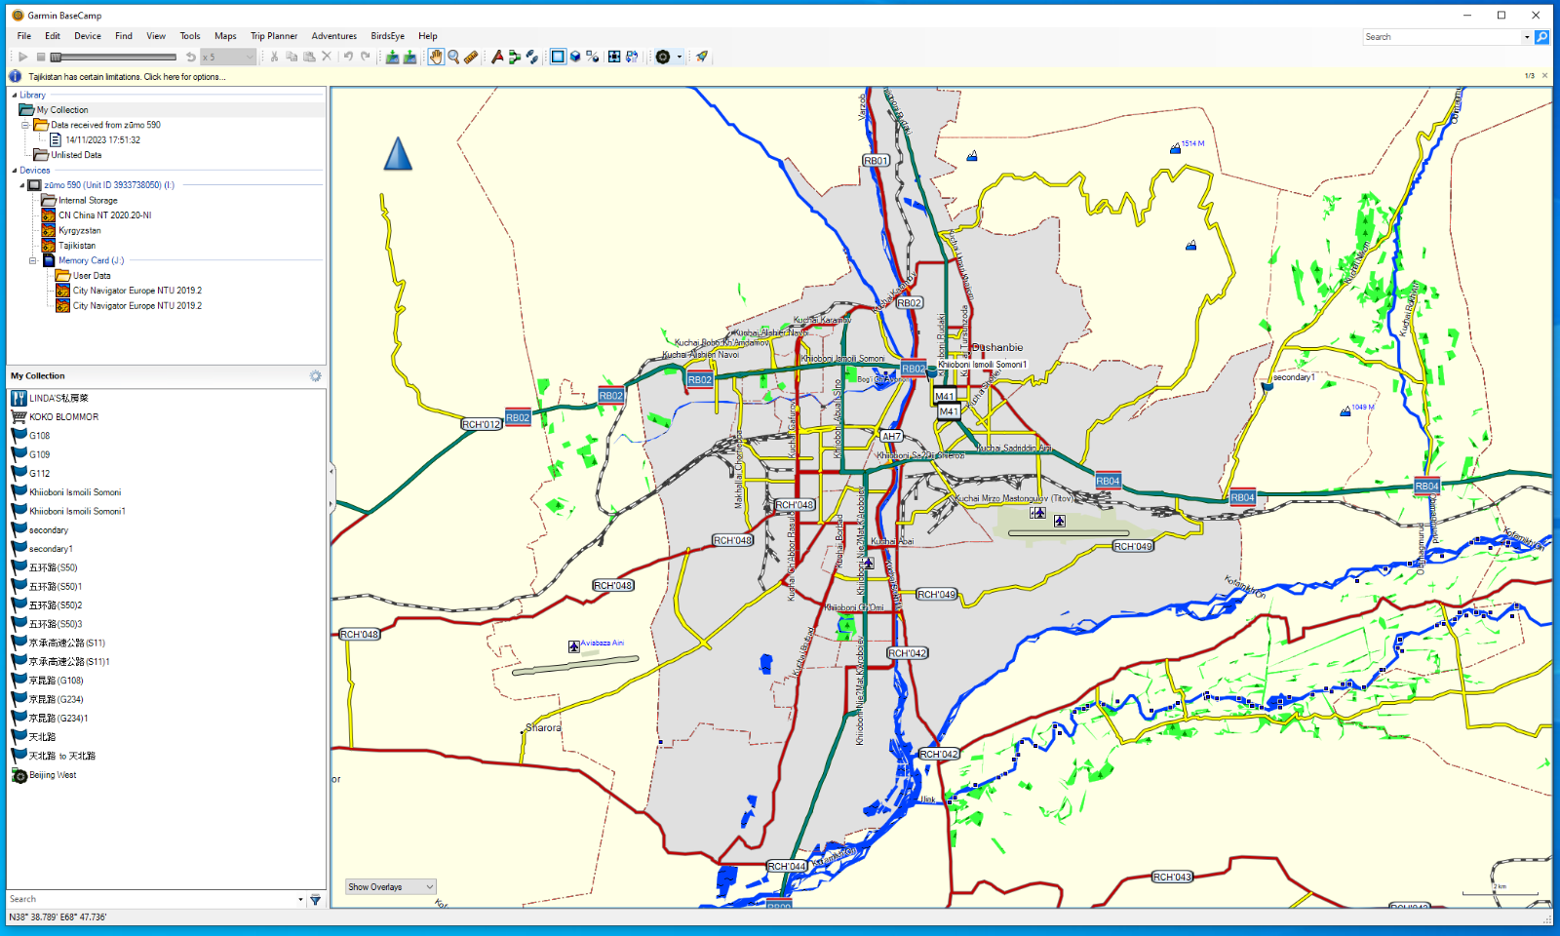Screen dimensions: 1560x936
Task: Click the Cut scissors icon
Action: tap(275, 57)
